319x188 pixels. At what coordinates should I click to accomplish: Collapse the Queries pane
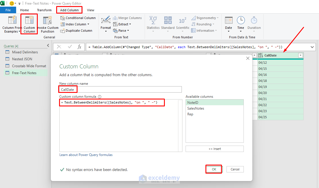[x=48, y=46]
